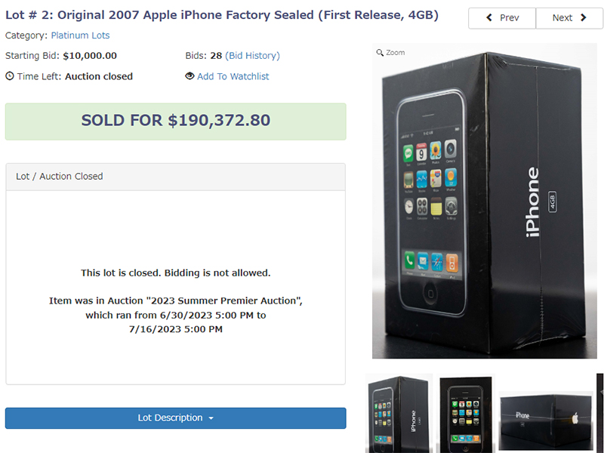The width and height of the screenshot is (604, 453).
Task: Open the first thumbnail of the angled iPhone box
Action: click(399, 413)
